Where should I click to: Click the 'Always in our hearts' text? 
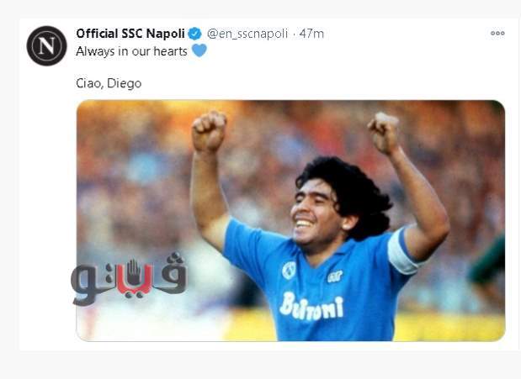[131, 51]
